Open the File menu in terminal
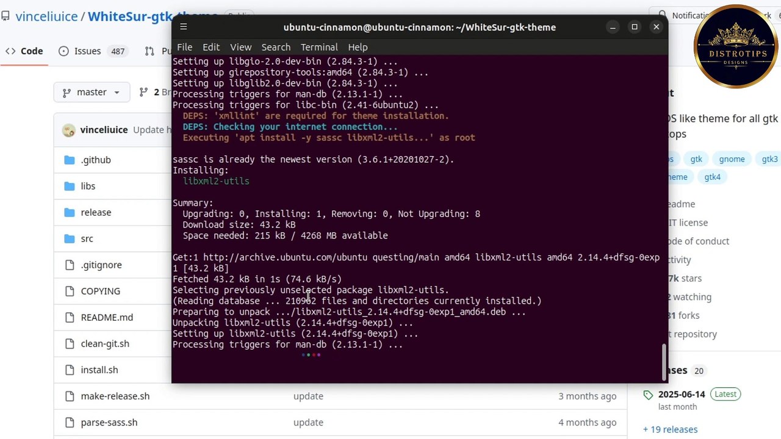This screenshot has width=781, height=439. point(184,47)
